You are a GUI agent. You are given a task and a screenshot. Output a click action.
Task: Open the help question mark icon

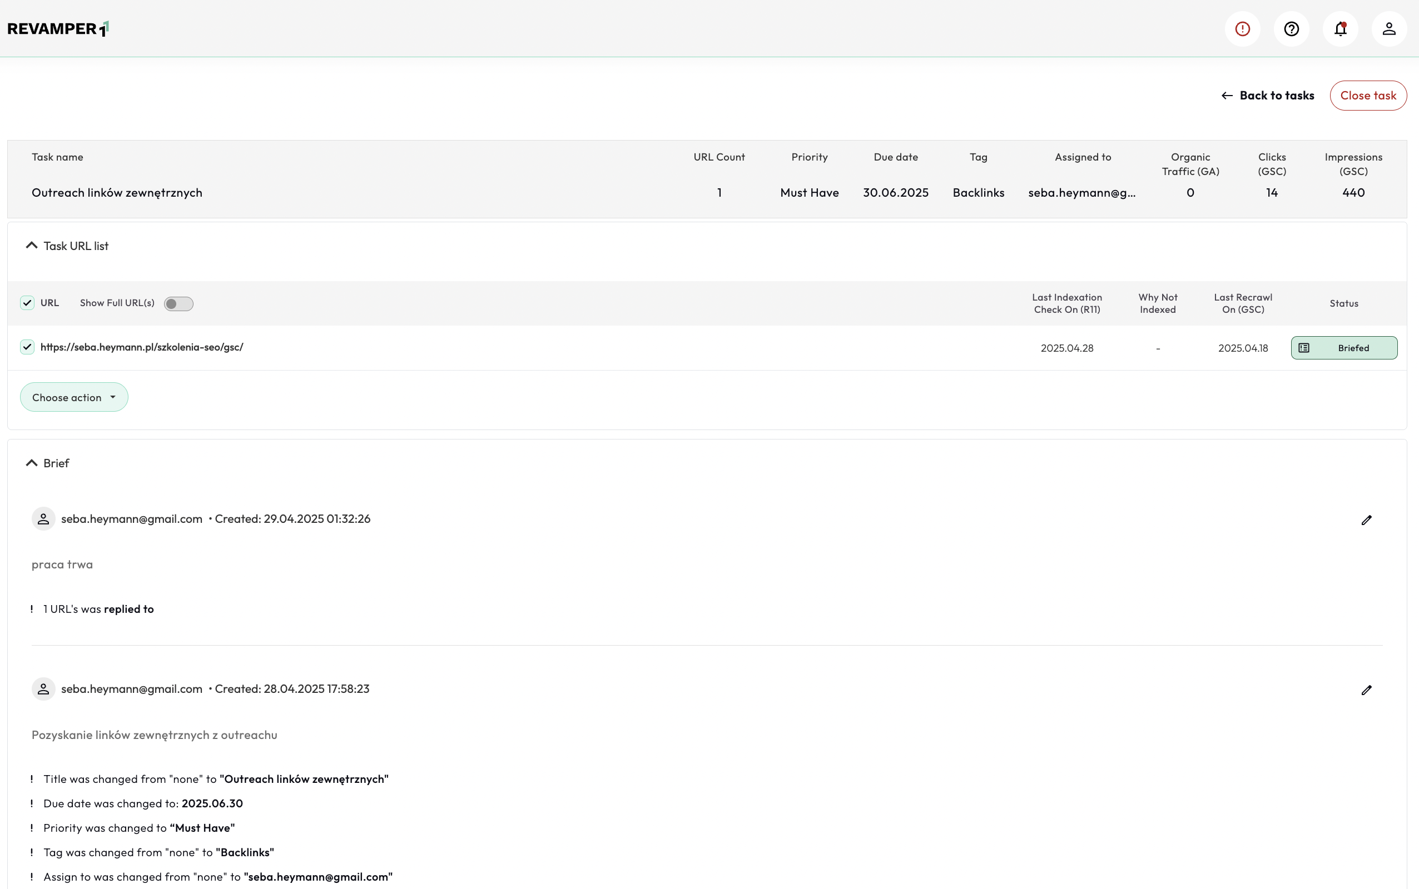[x=1291, y=29]
